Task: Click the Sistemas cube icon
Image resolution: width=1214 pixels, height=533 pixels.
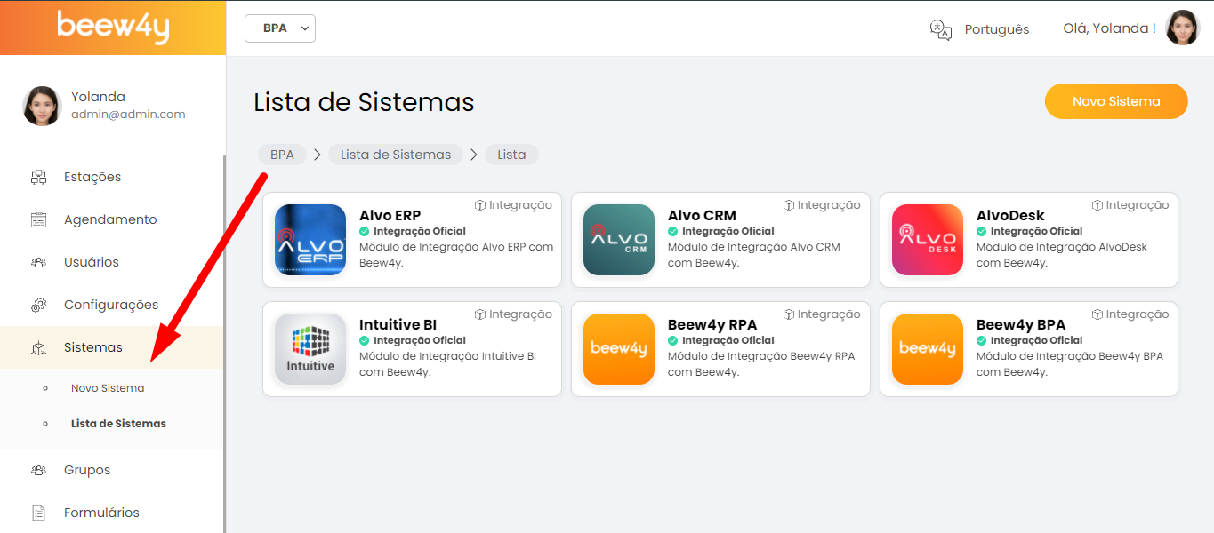Action: (x=38, y=347)
